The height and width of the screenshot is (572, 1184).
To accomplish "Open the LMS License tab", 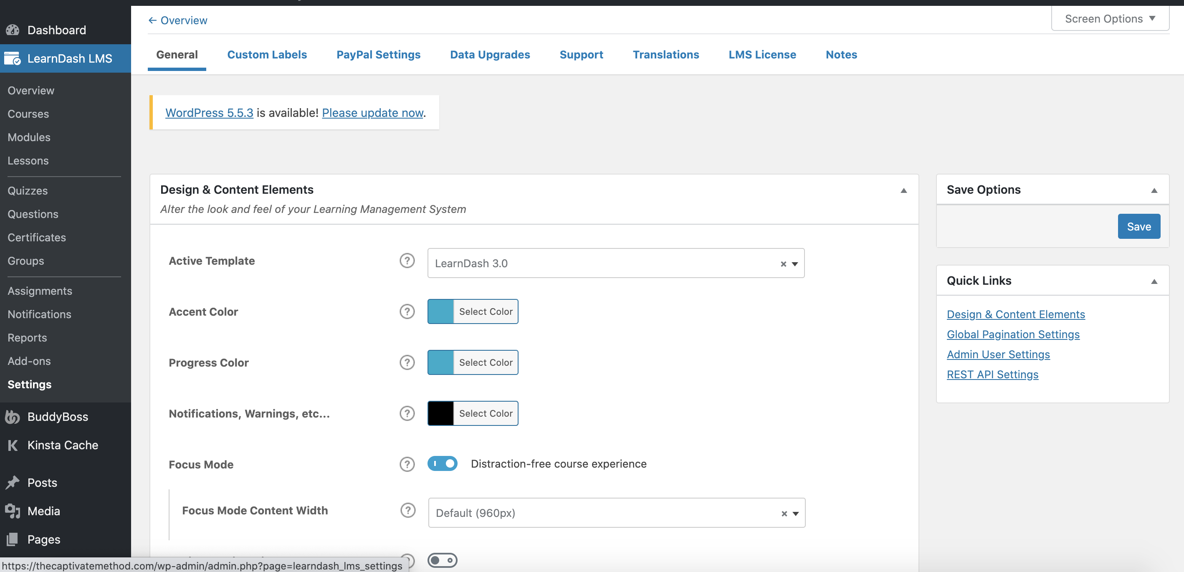I will click(x=762, y=54).
